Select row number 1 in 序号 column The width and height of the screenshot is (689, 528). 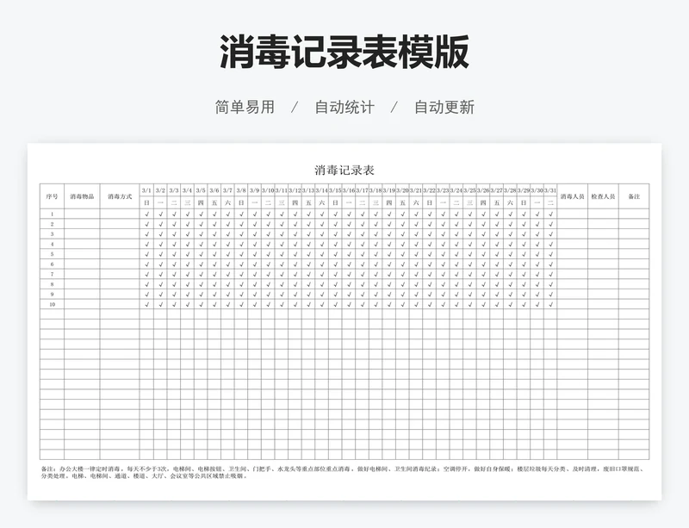[52, 214]
